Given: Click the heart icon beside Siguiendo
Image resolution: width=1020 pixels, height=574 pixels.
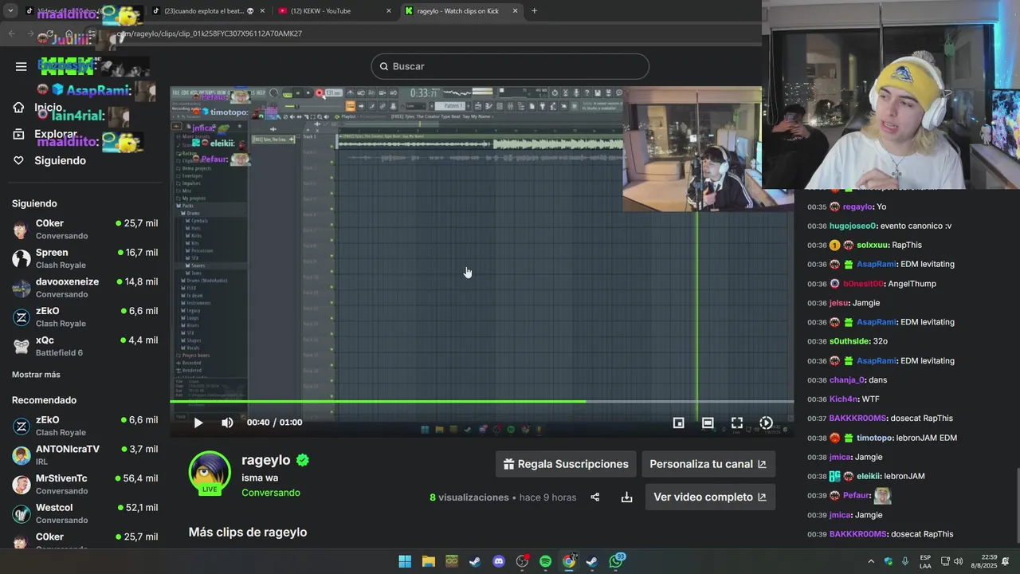Looking at the screenshot, I should [19, 160].
